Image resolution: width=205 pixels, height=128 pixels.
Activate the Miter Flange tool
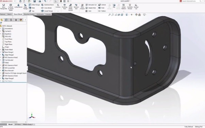(34, 5)
